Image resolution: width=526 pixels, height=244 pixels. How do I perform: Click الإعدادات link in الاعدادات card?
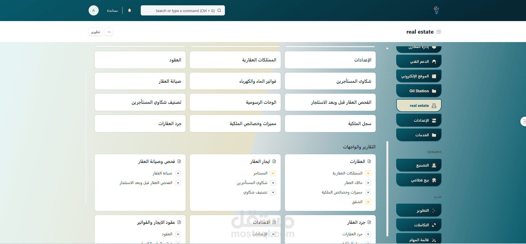pyautogui.click(x=260, y=234)
